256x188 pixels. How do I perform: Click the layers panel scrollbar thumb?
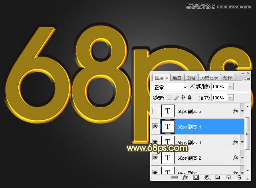point(248,133)
